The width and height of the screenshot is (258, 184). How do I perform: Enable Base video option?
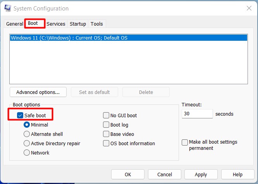pos(106,134)
